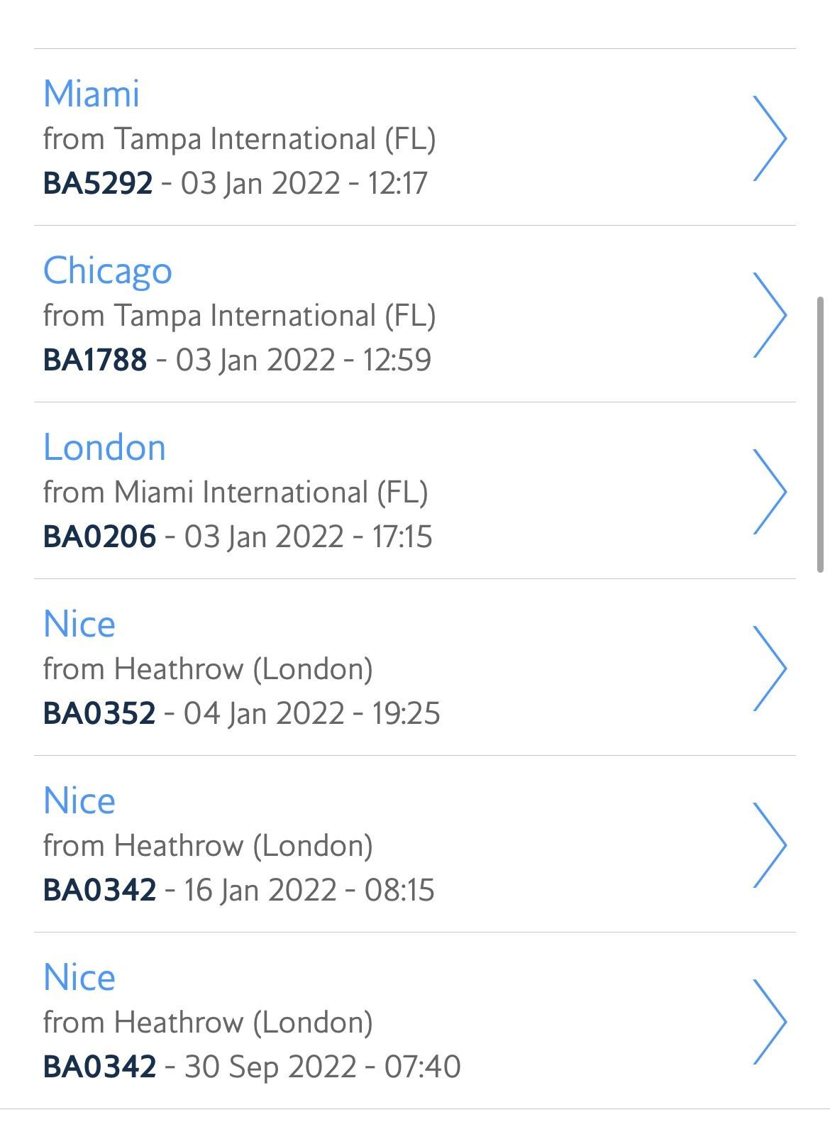
Task: Open the London destination heading
Action: 104,447
